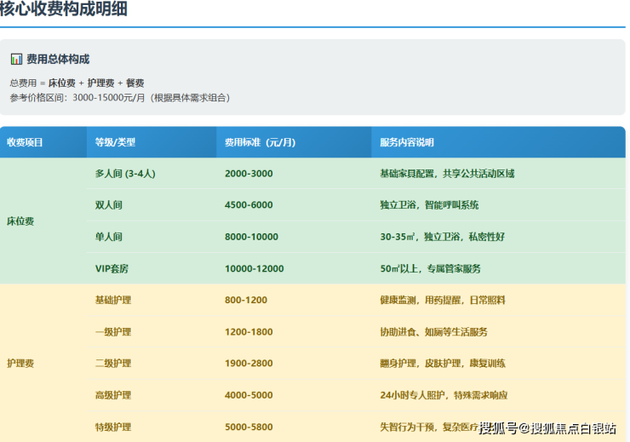Select the 特级护理 price 5000-5800

[x=249, y=427]
